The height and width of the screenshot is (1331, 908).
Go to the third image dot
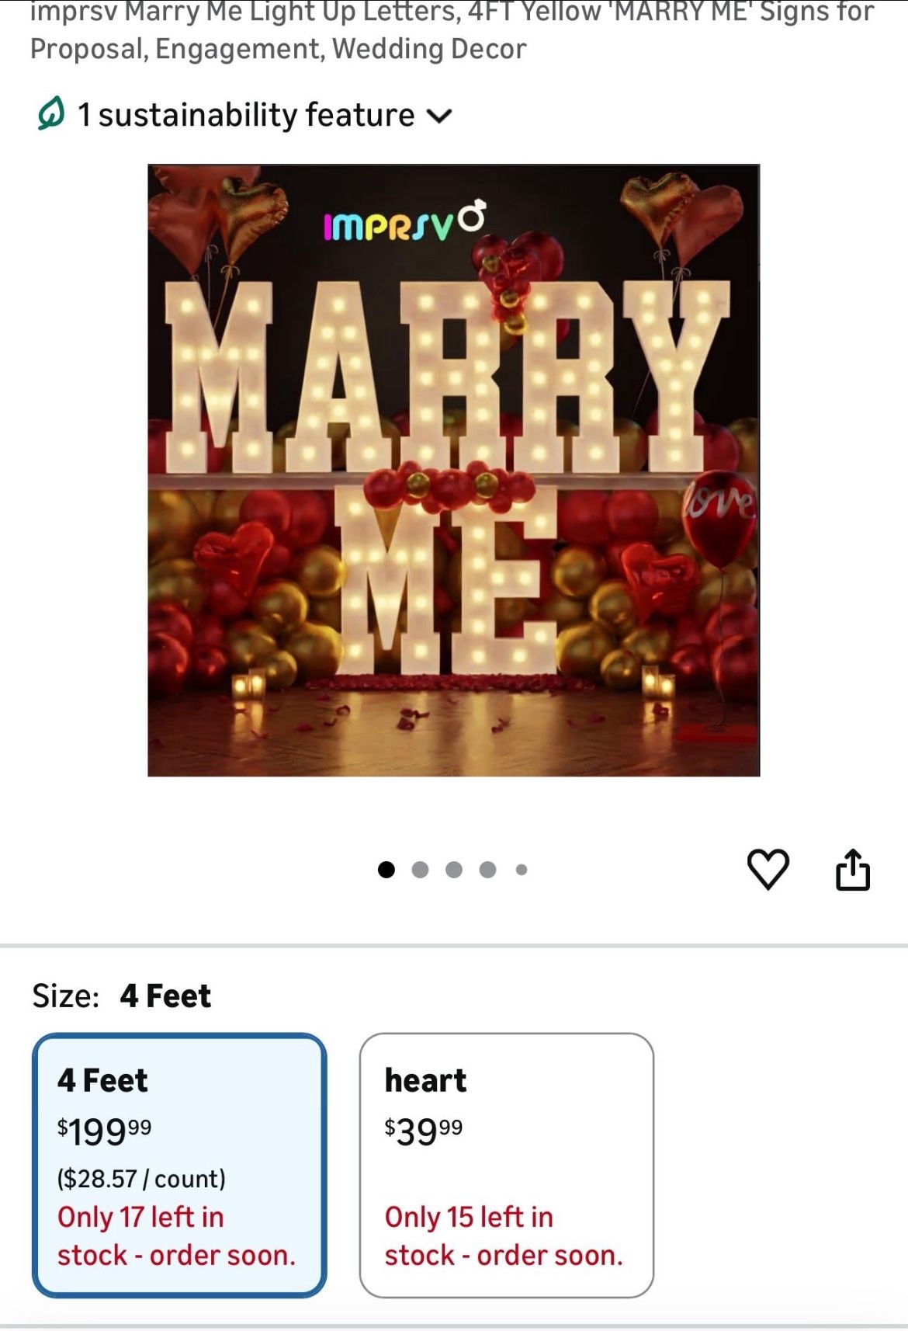point(454,870)
